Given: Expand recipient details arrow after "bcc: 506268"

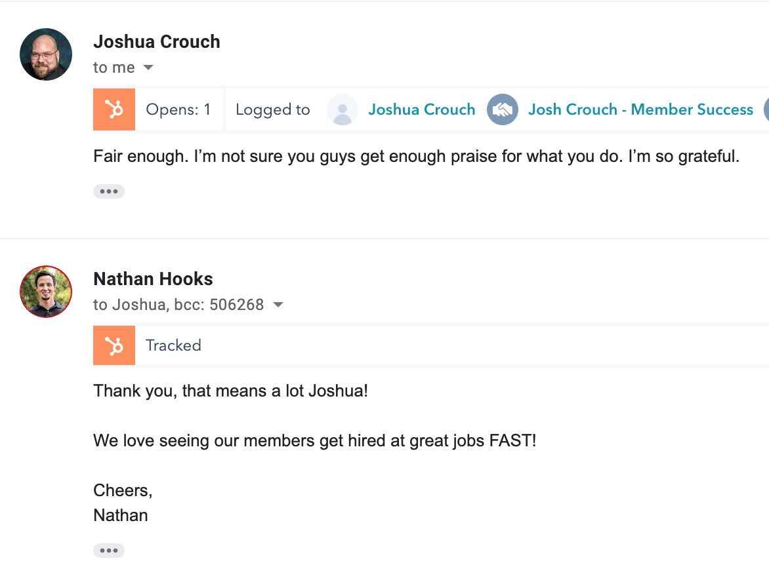Looking at the screenshot, I should 278,305.
